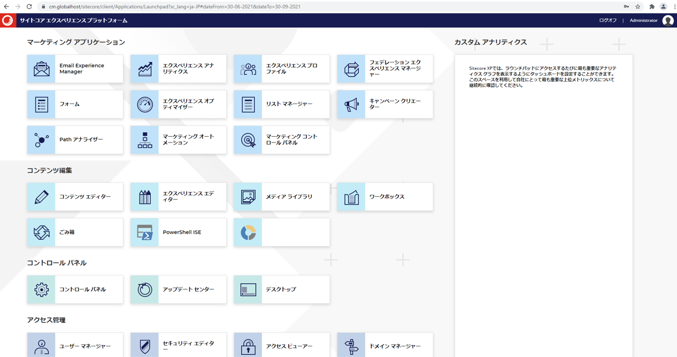Click メディア ライブラリ label
The width and height of the screenshot is (677, 357).
click(289, 197)
